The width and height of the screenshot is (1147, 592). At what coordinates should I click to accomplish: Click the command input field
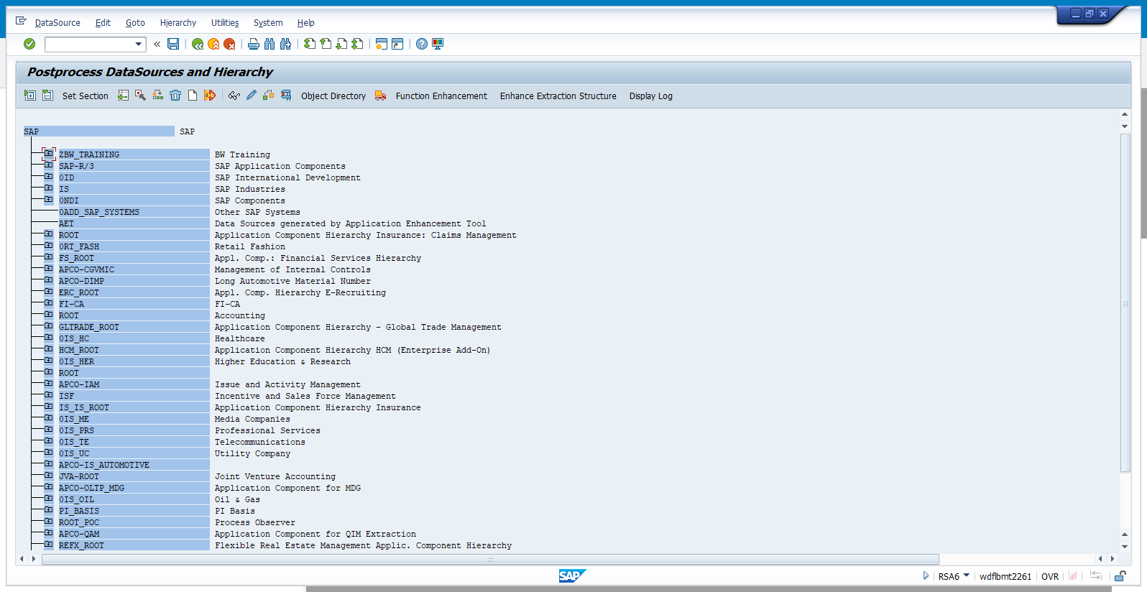pos(90,45)
